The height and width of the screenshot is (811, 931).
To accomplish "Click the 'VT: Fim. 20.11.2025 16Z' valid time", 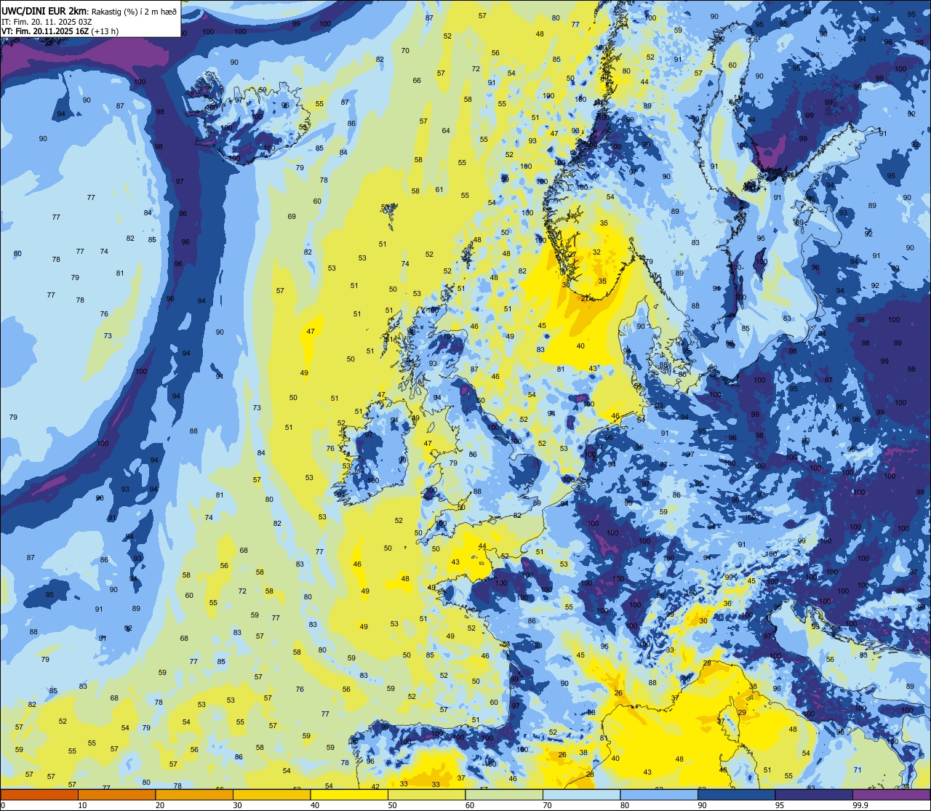I will point(44,31).
